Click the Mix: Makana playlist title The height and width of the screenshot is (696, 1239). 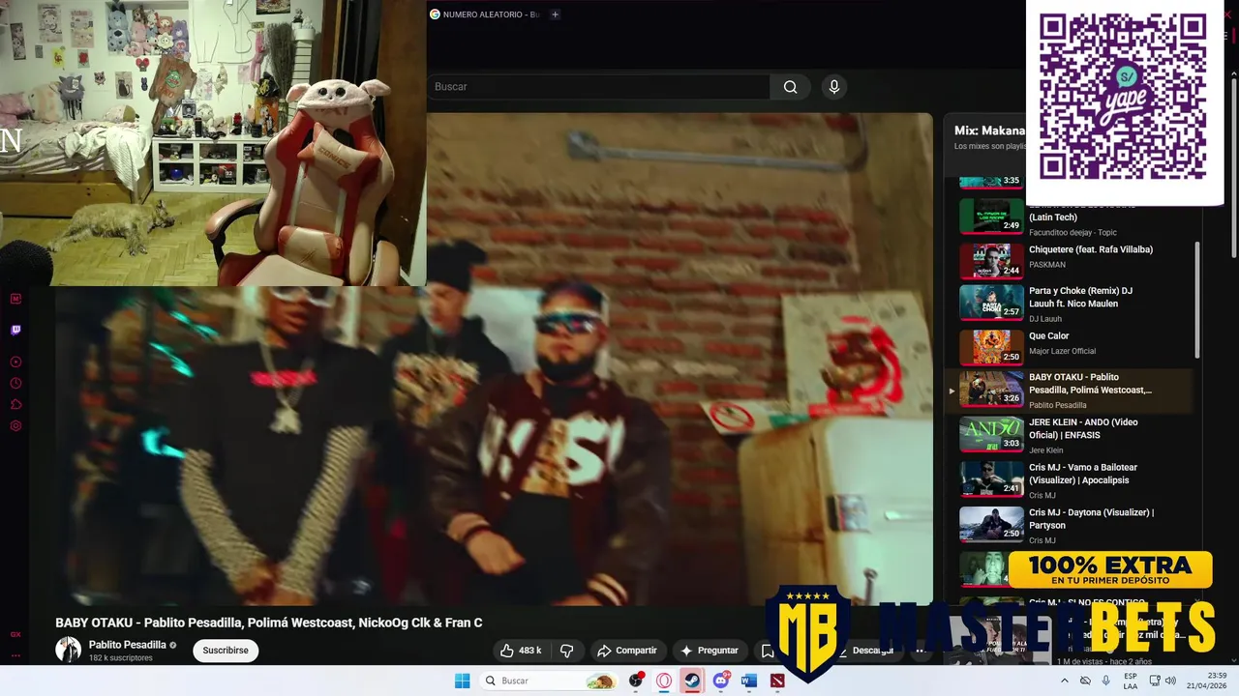click(x=989, y=130)
